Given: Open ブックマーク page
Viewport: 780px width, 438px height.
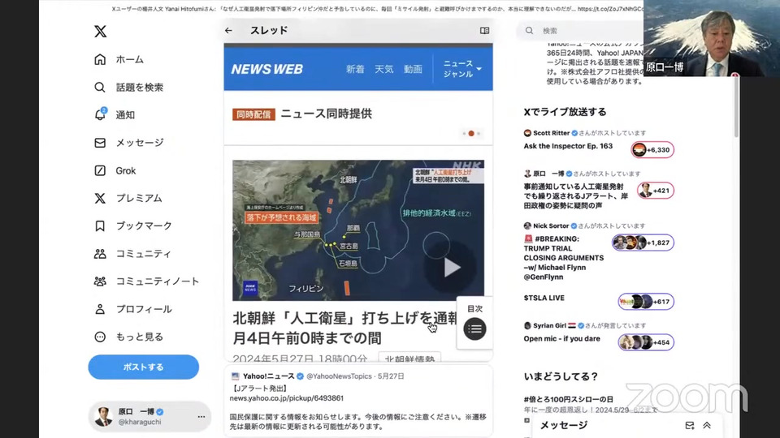Looking at the screenshot, I should pos(132,226).
